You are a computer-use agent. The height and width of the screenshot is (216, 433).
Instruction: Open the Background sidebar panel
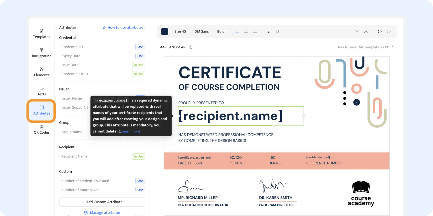click(42, 53)
